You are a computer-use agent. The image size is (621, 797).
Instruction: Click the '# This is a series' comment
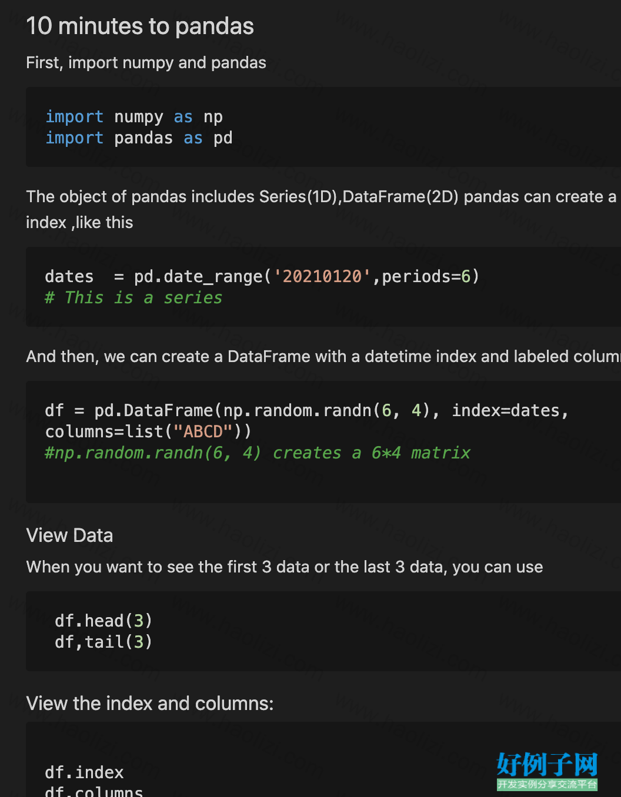point(133,298)
